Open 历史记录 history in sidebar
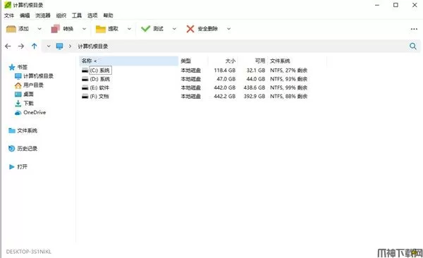Viewport: 423px width, 258px height. click(x=23, y=149)
